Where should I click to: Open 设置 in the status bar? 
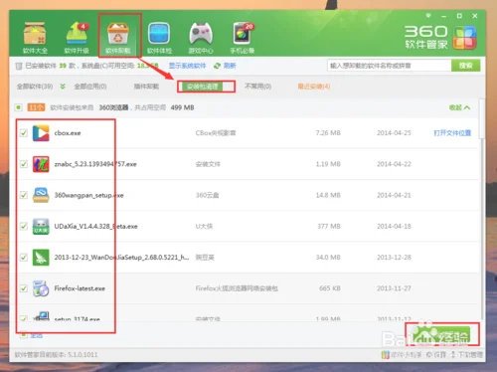436,355
